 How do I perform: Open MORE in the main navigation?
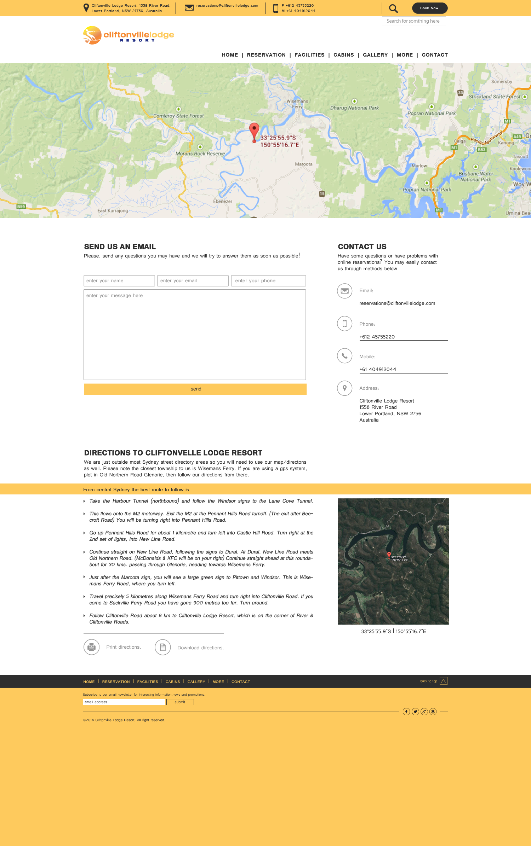(x=405, y=55)
